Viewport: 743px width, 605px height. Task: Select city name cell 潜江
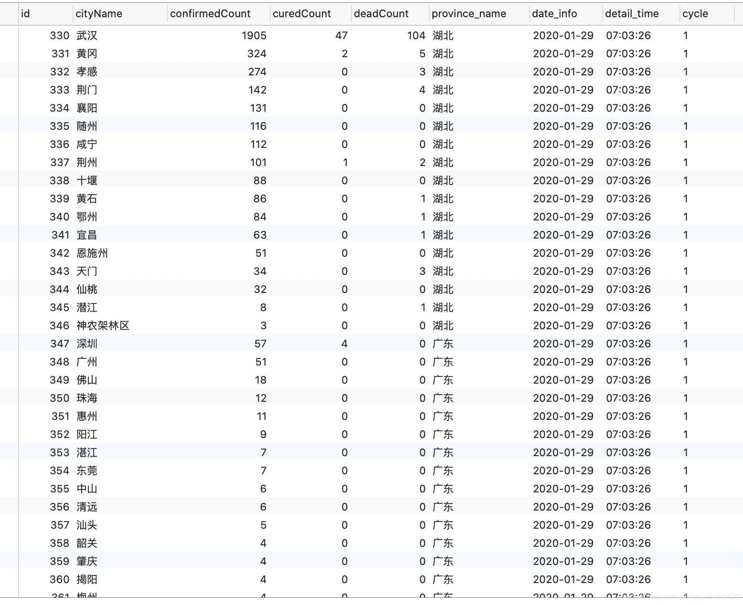87,307
